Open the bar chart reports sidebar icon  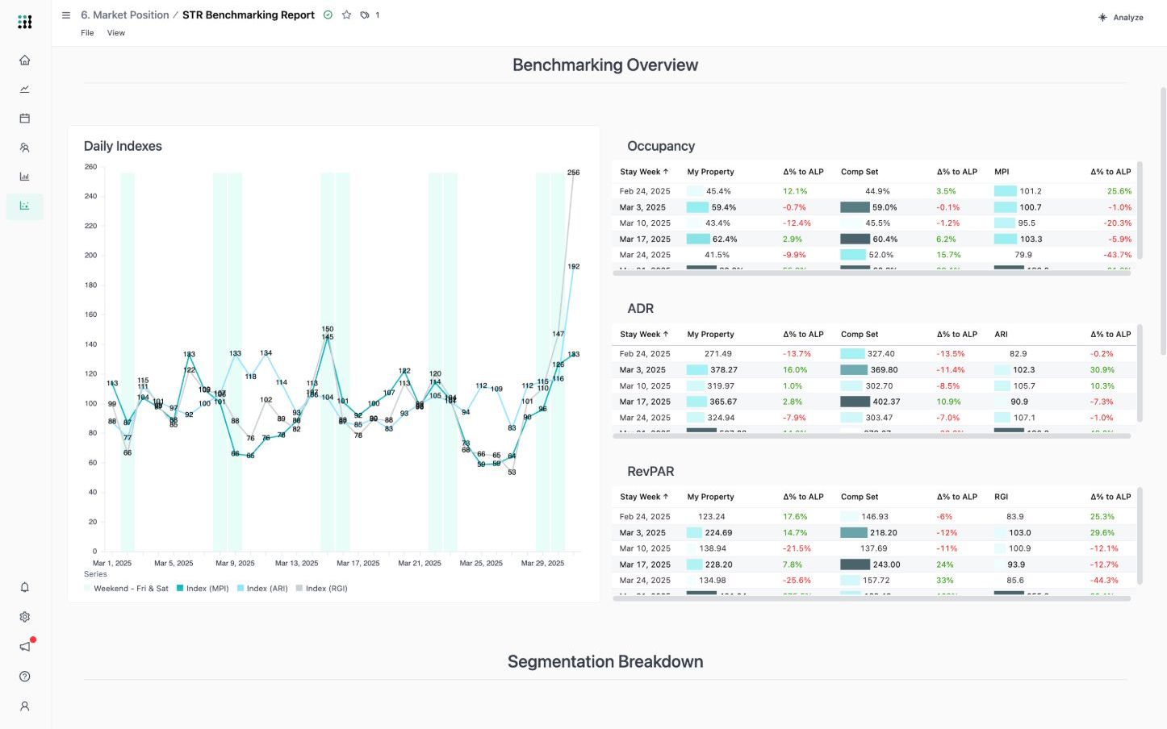pos(25,176)
